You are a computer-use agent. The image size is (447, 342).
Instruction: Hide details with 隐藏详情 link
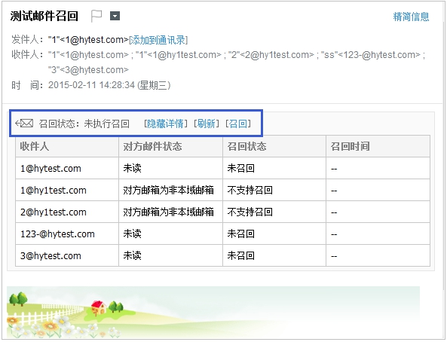tap(165, 124)
